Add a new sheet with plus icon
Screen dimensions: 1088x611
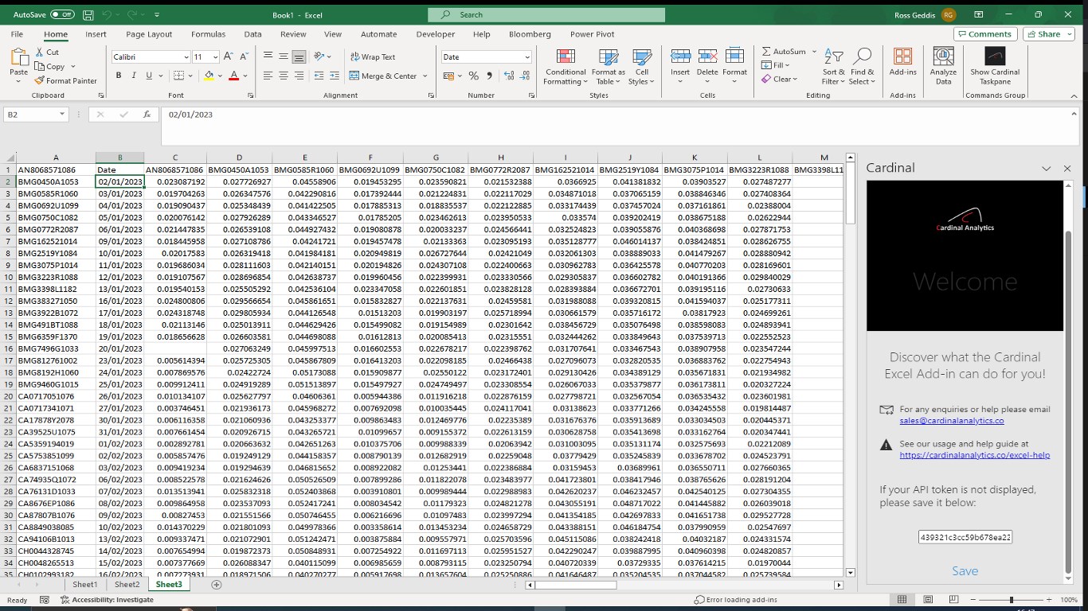pyautogui.click(x=216, y=584)
